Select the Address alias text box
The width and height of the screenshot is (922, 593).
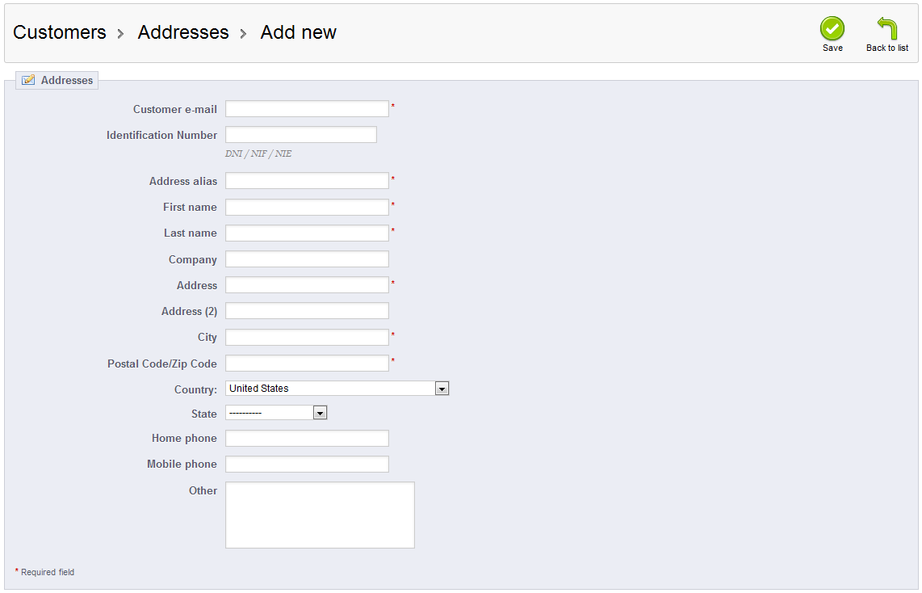(307, 181)
